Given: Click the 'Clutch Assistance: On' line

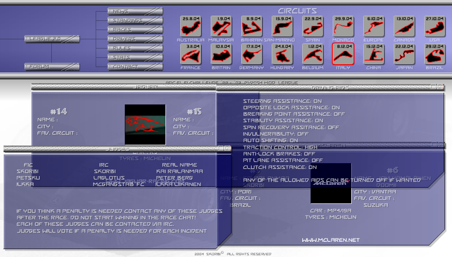Looking at the screenshot, I should pyautogui.click(x=280, y=167).
